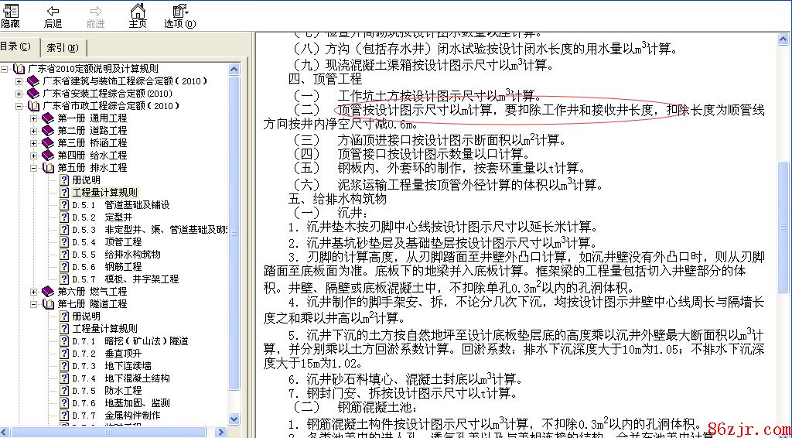
Task: Click book icon for 第一册 通用工程
Action: coord(48,118)
